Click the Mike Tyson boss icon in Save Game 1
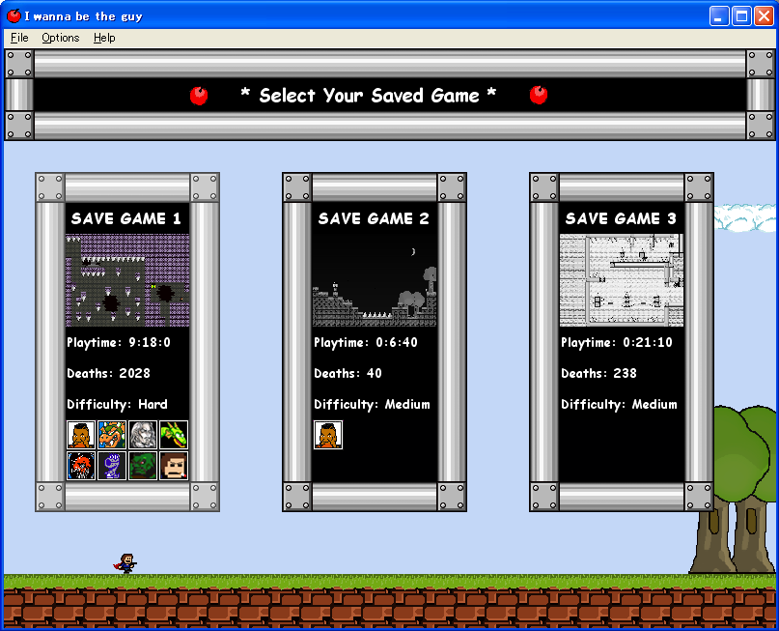Image resolution: width=779 pixels, height=631 pixels. point(81,435)
